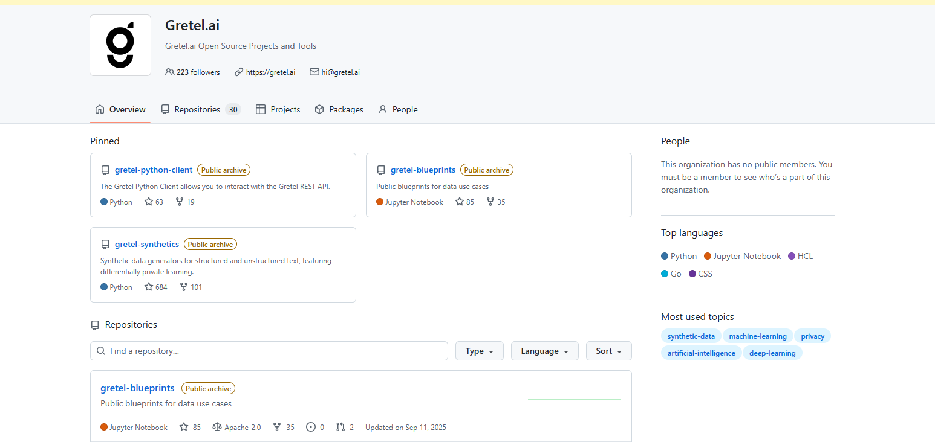Click the Python language in Top languages
The height and width of the screenshot is (442, 935).
(679, 256)
